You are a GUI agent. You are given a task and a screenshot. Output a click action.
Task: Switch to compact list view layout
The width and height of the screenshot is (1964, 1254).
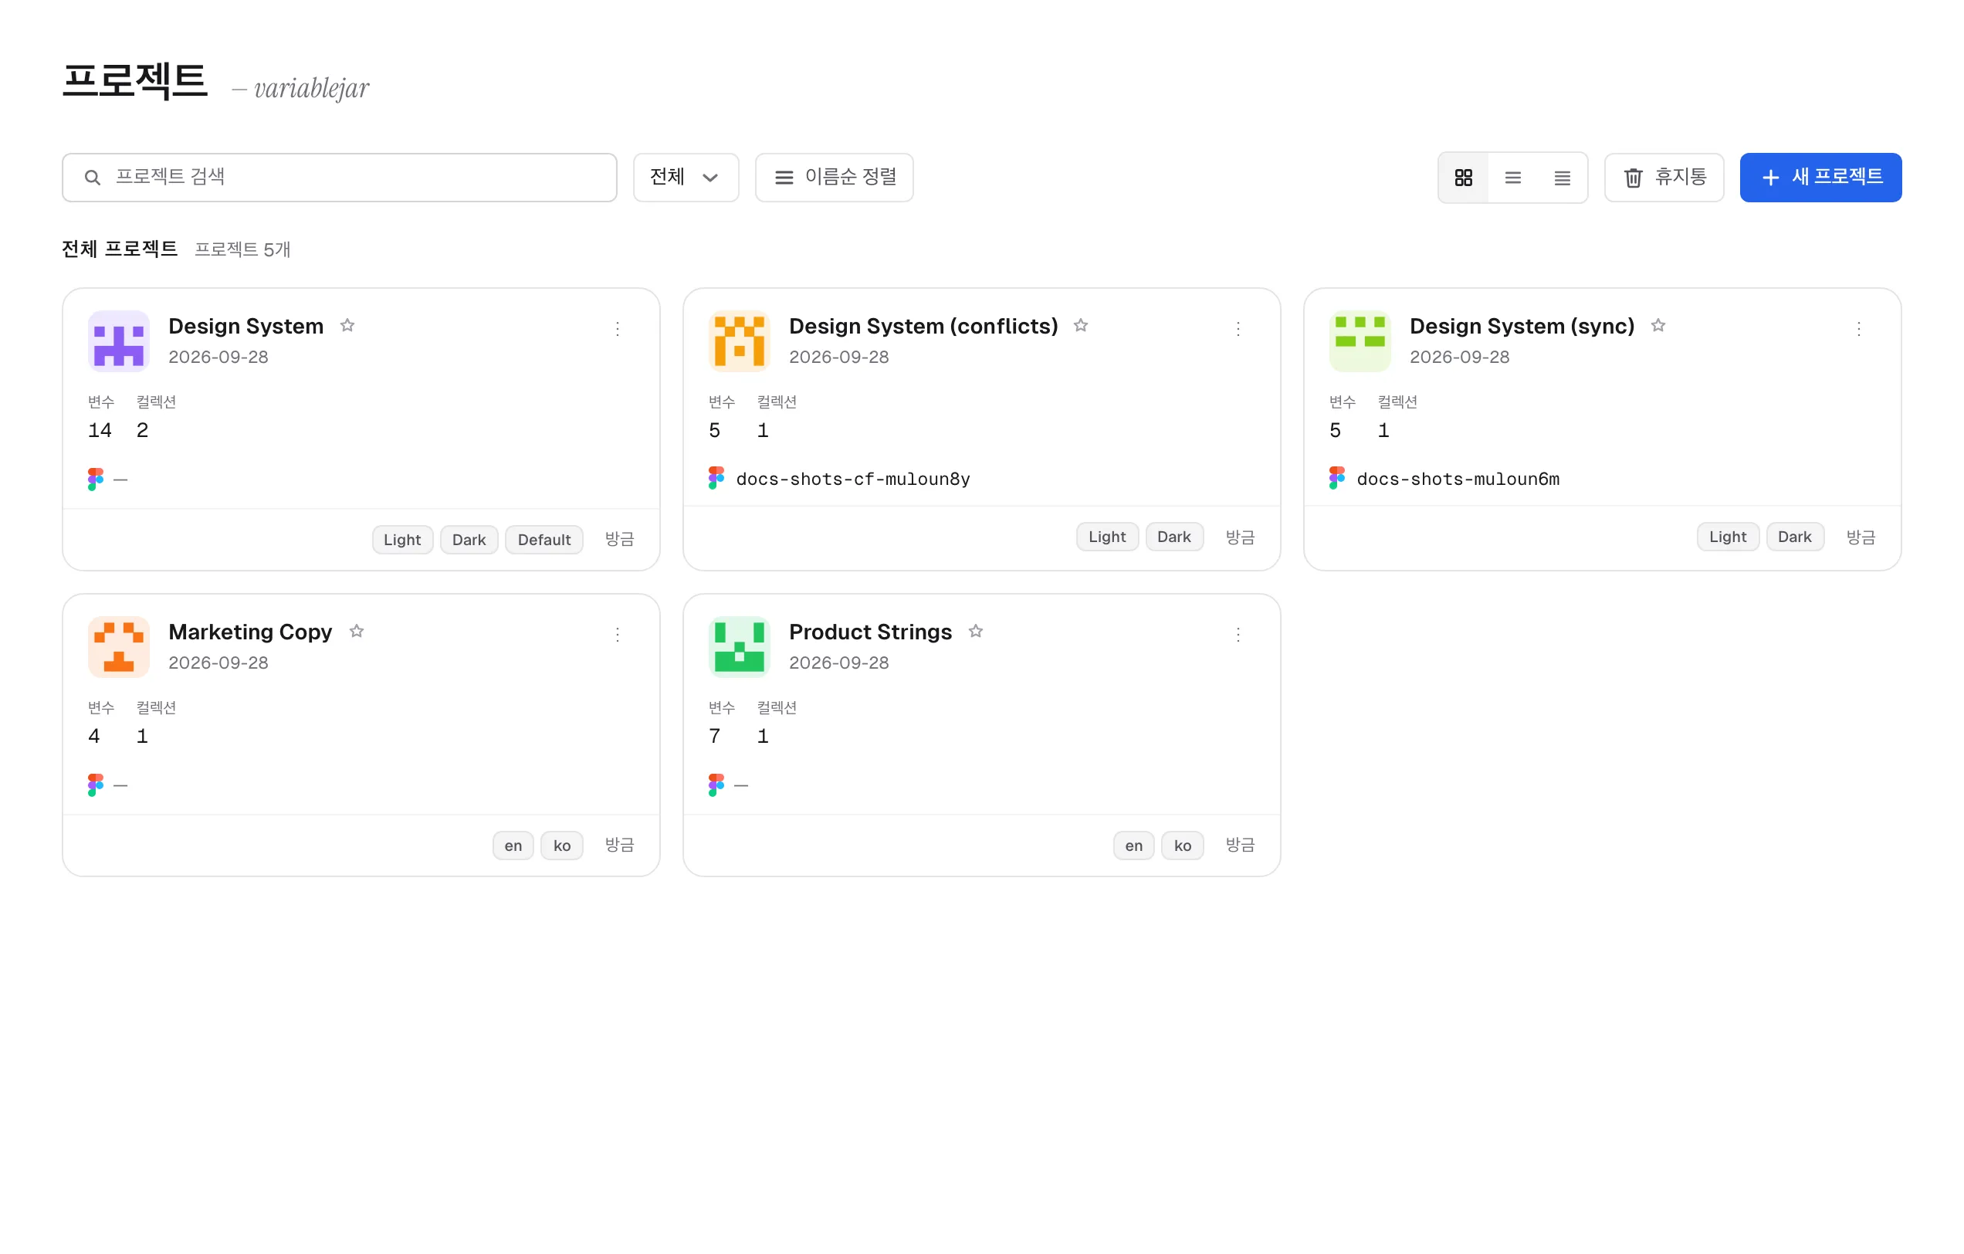(x=1562, y=177)
